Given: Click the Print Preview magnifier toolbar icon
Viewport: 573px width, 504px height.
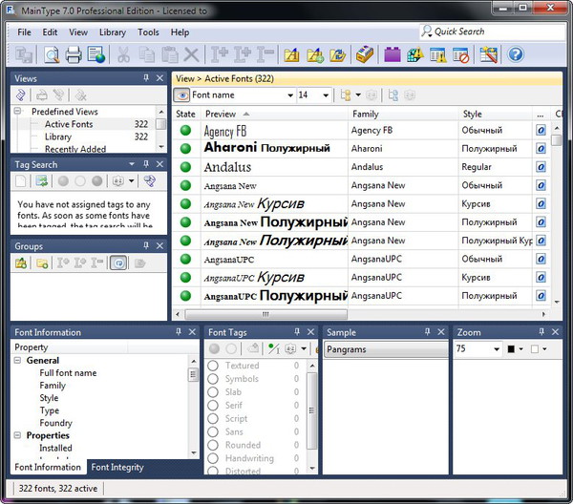Looking at the screenshot, I should click(x=51, y=55).
